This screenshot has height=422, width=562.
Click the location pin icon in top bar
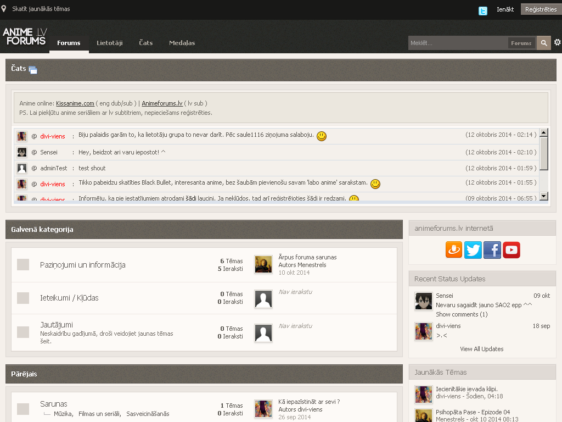[x=4, y=9]
